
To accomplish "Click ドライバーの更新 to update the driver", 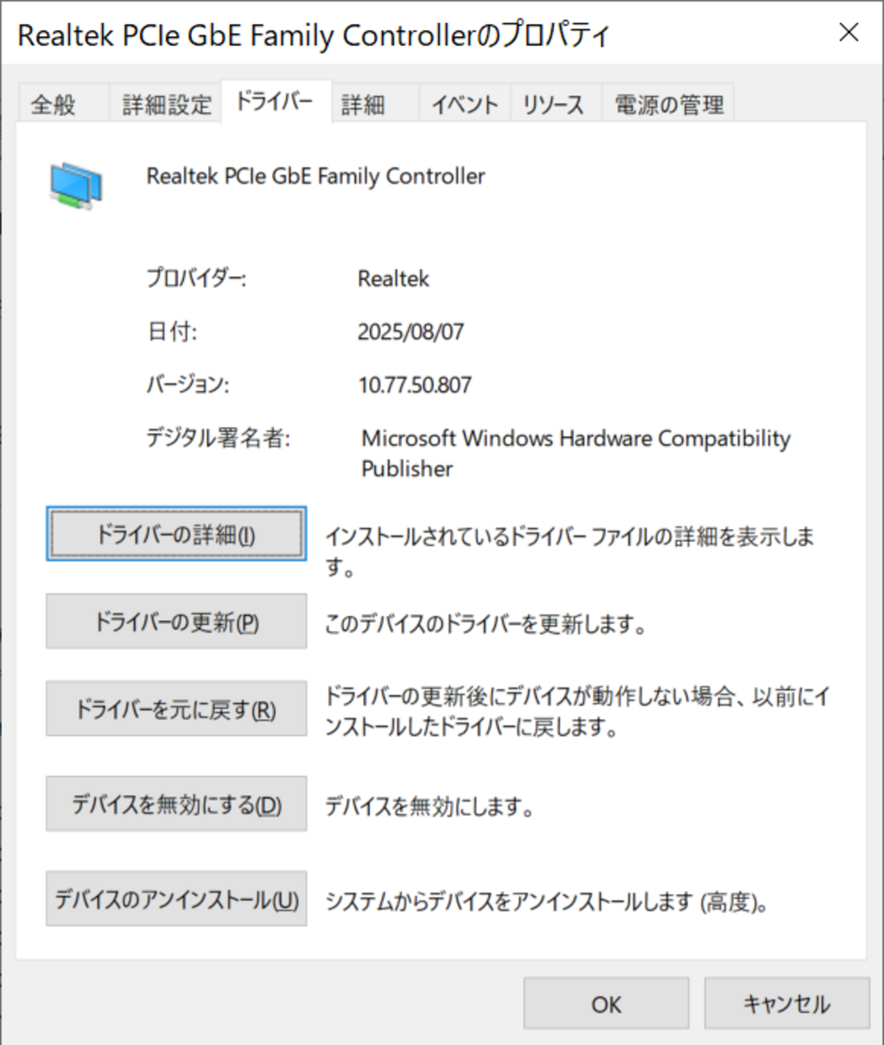I will click(x=175, y=621).
